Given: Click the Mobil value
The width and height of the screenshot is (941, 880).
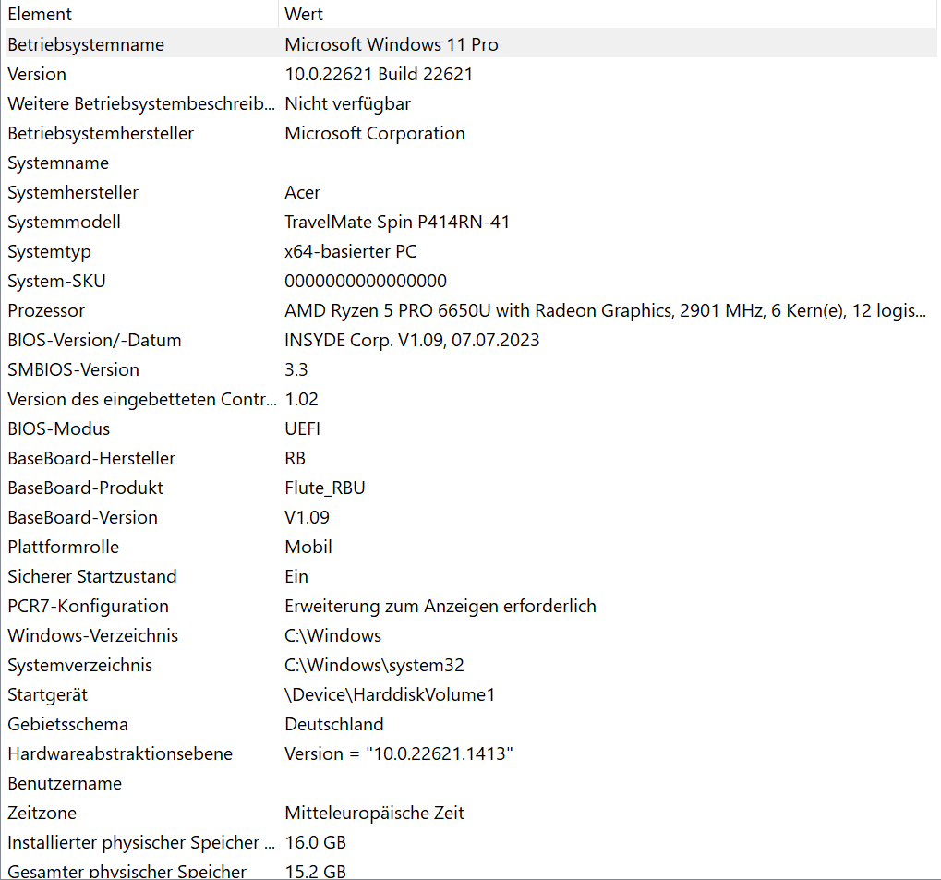Looking at the screenshot, I should click(x=308, y=548).
